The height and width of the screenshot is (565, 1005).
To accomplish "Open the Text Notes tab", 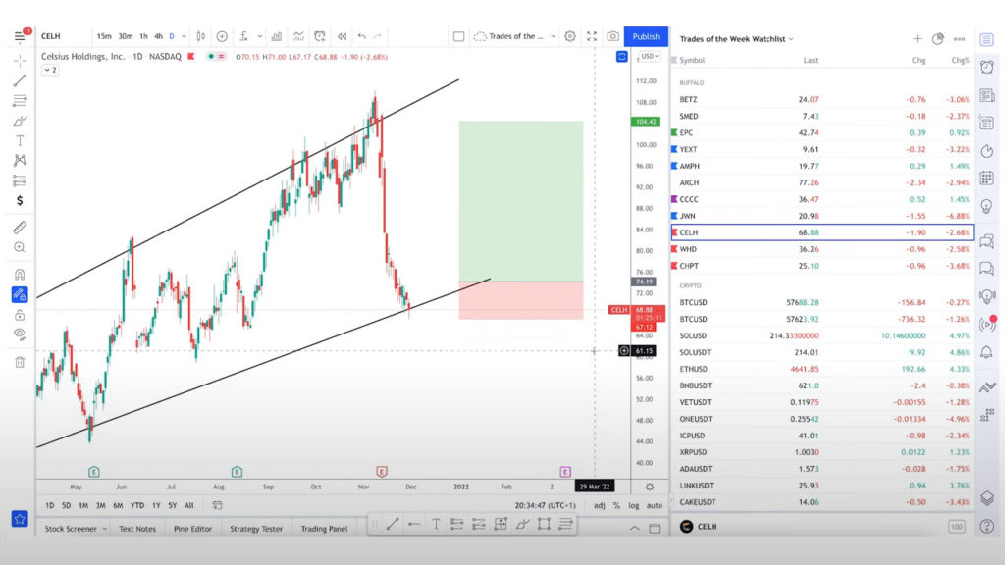I will (137, 529).
